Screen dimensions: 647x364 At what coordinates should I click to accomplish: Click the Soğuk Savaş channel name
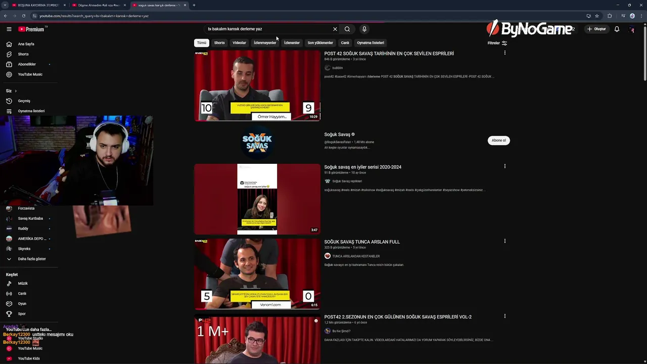pos(337,134)
